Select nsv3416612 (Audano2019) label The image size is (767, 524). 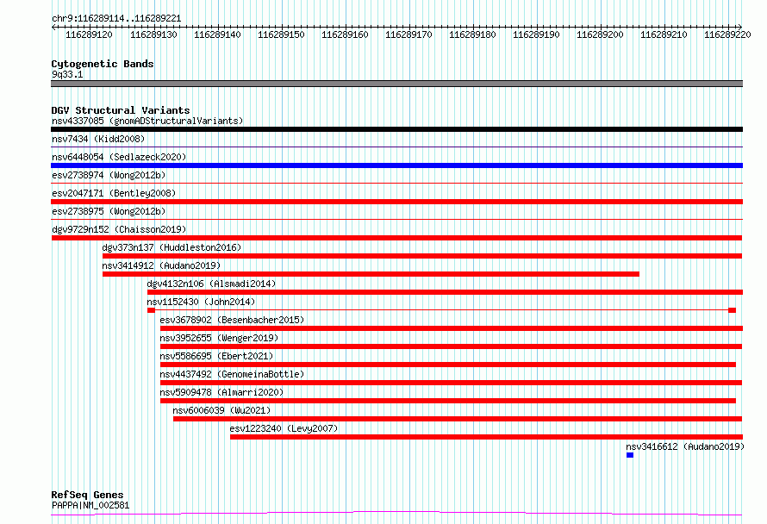tap(685, 446)
